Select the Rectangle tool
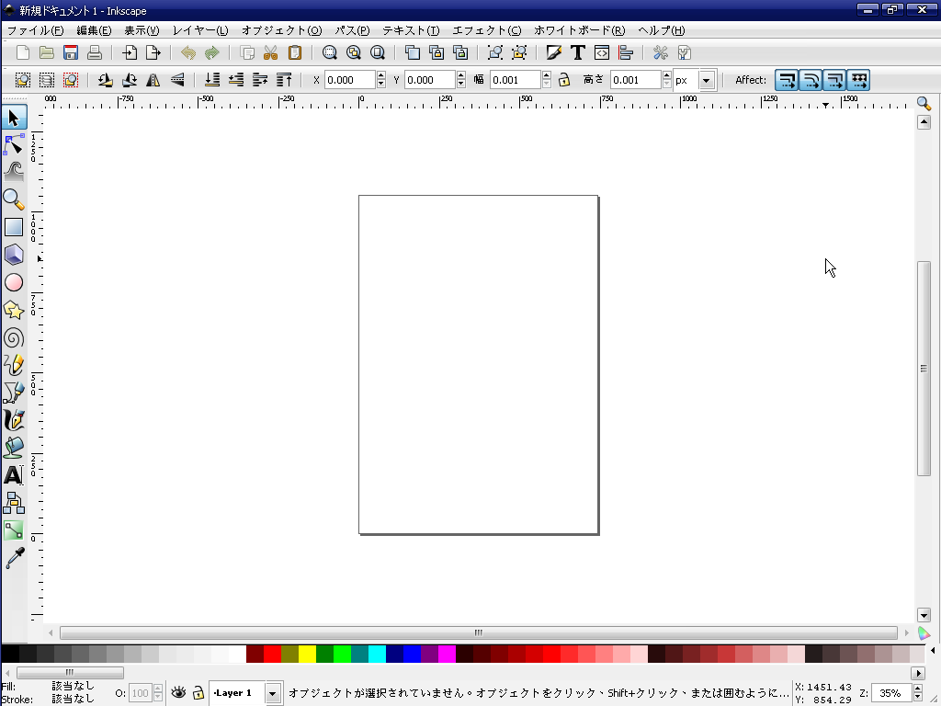Image resolution: width=941 pixels, height=706 pixels. [x=14, y=227]
